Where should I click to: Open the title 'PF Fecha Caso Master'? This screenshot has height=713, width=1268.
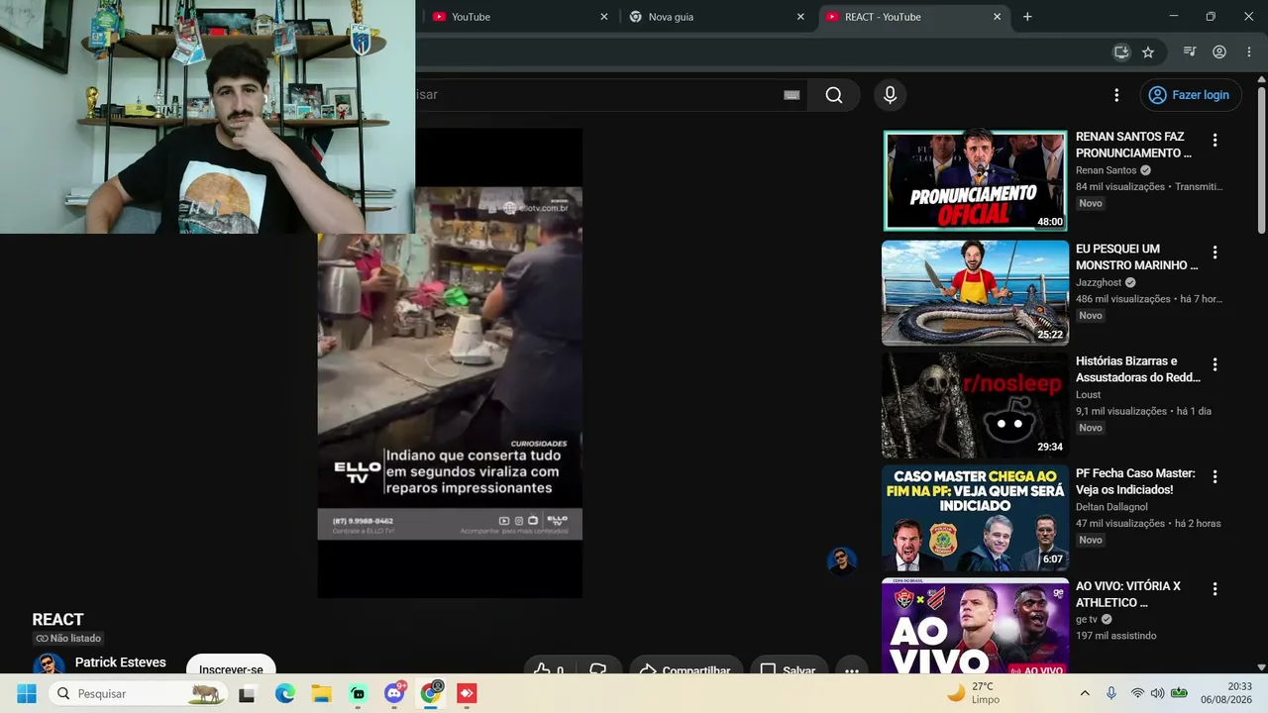click(x=1135, y=481)
